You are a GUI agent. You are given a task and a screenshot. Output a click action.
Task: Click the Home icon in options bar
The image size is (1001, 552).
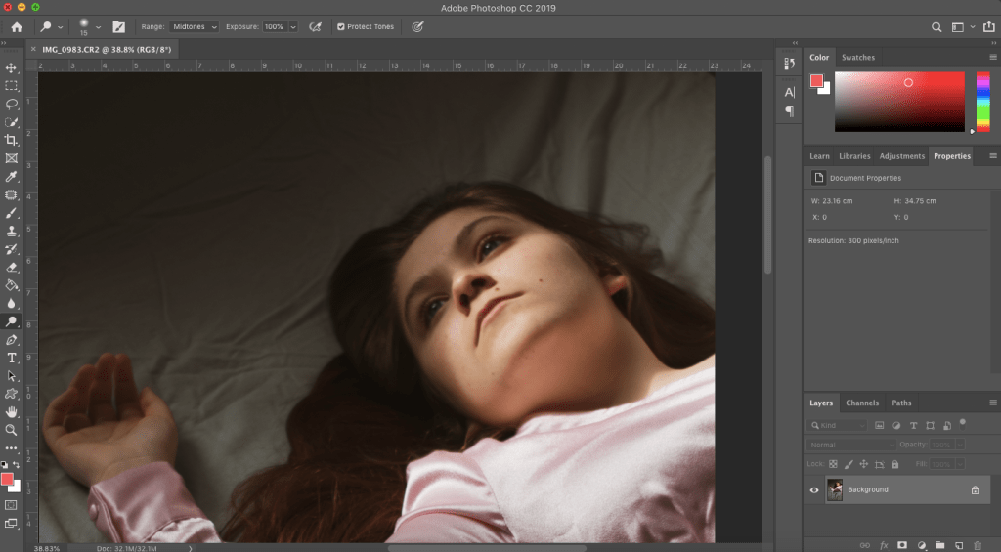(17, 27)
